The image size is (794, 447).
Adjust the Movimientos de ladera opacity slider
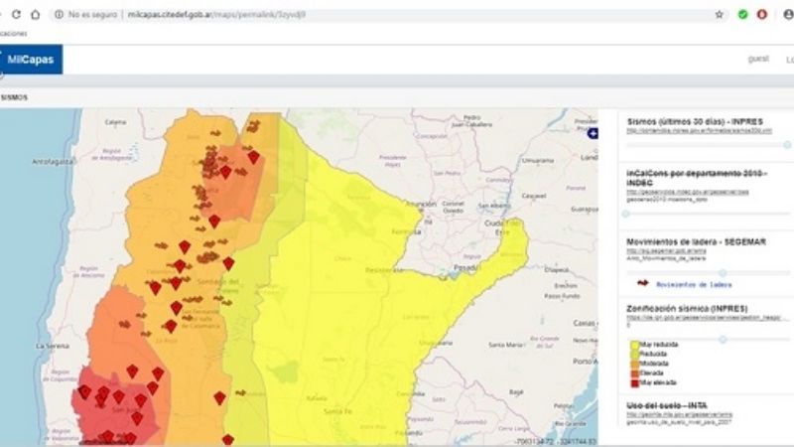(723, 272)
